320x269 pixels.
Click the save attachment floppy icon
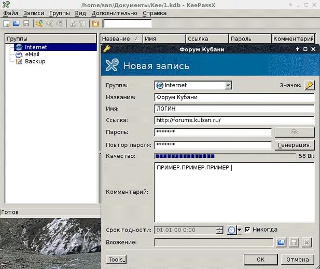pos(294,243)
